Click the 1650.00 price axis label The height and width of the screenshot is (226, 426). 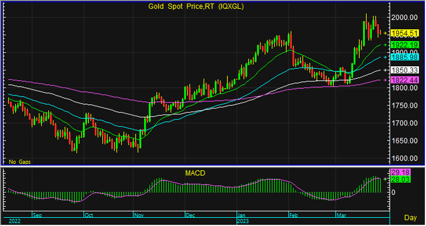tap(404, 141)
